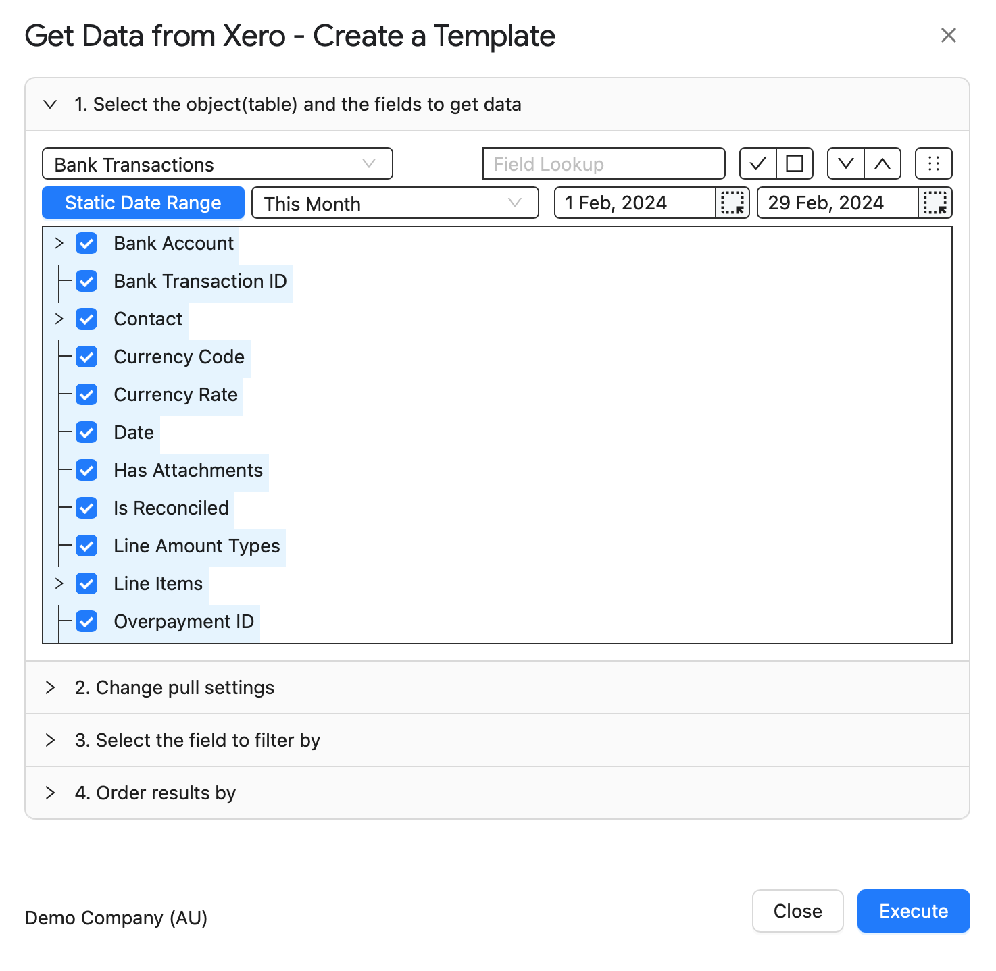Click the select all fields checkmark icon
The image size is (996, 971).
pyautogui.click(x=758, y=163)
